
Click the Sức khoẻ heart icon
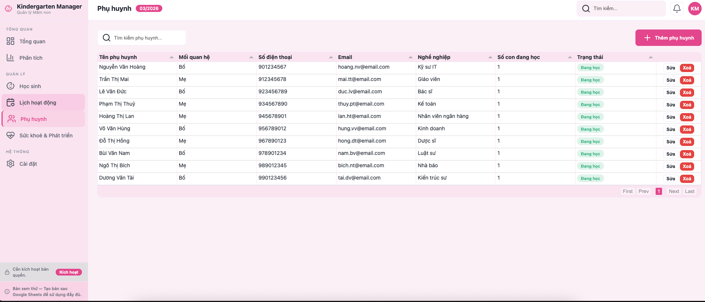pyautogui.click(x=10, y=136)
